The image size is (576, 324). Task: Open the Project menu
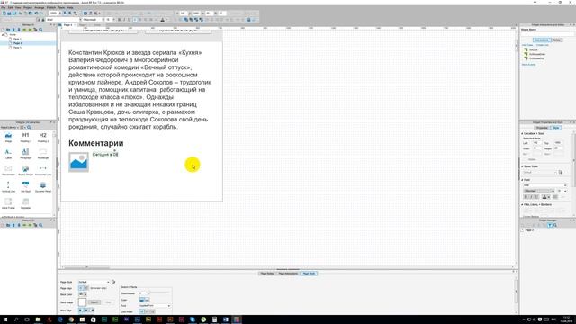28,7
